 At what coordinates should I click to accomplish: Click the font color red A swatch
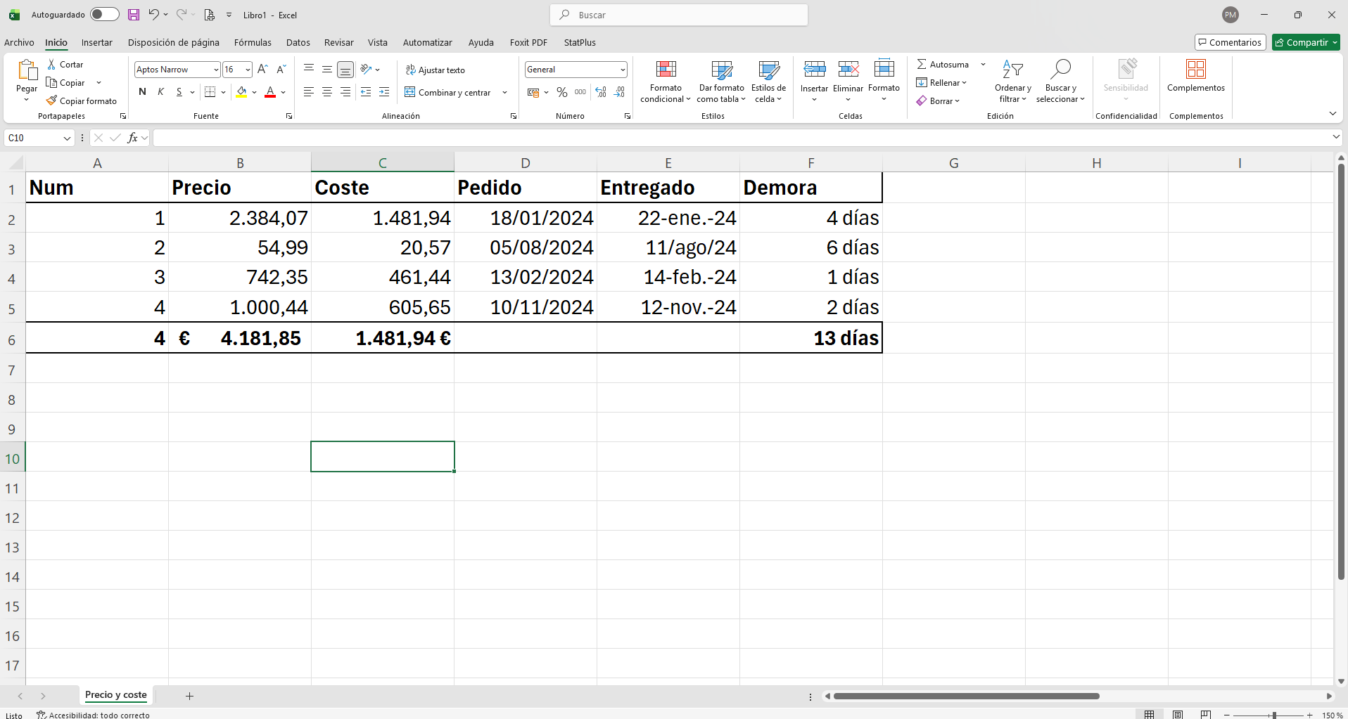pos(270,92)
